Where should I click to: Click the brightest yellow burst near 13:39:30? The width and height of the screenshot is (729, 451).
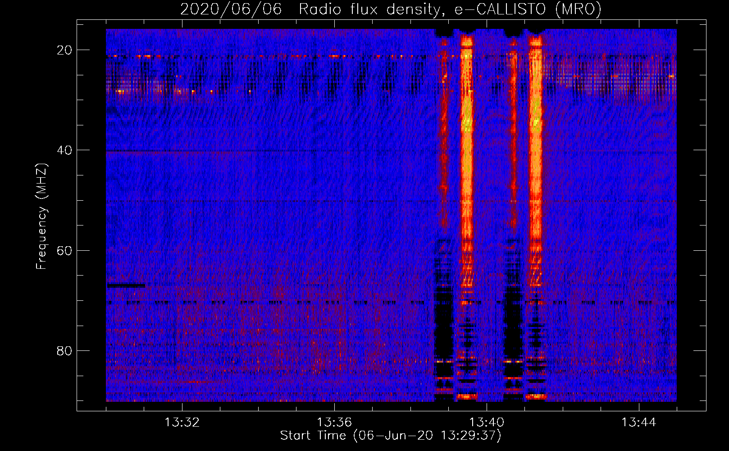point(467,135)
